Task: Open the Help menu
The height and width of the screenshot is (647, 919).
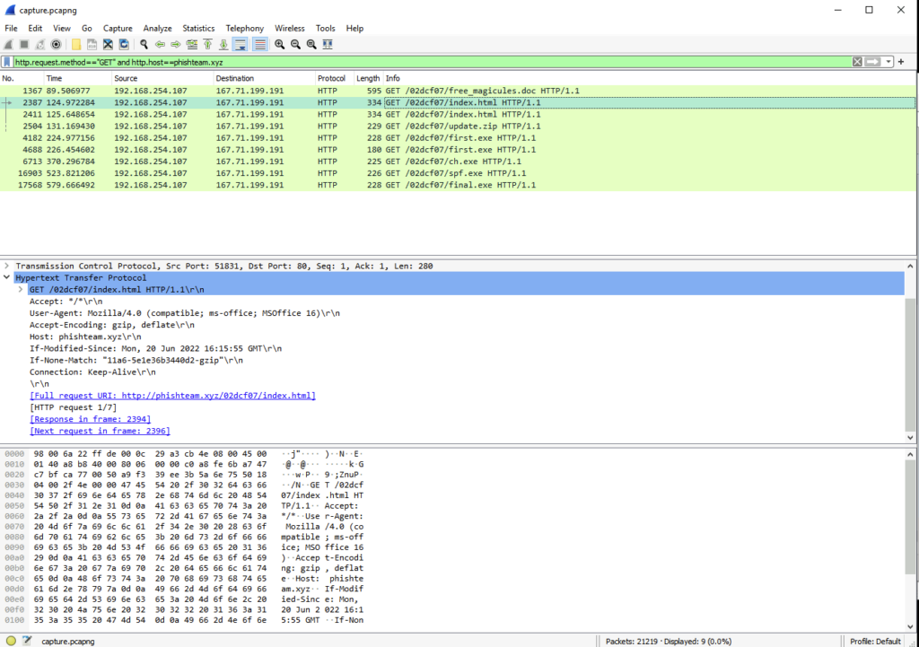Action: pyautogui.click(x=354, y=28)
